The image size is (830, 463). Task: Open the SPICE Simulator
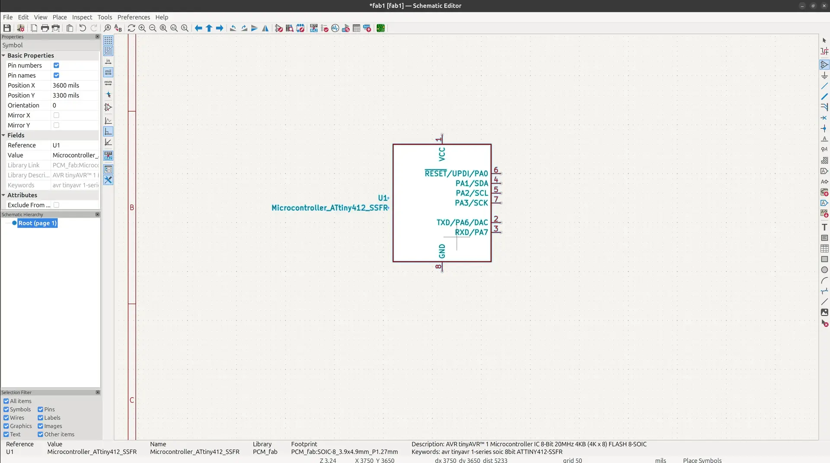[335, 28]
